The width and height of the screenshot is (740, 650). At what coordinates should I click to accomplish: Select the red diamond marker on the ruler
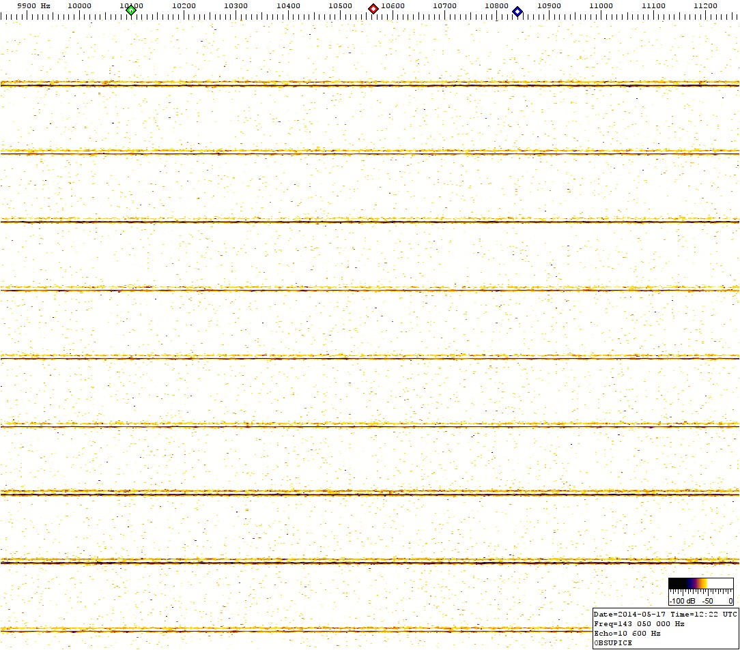point(373,9)
